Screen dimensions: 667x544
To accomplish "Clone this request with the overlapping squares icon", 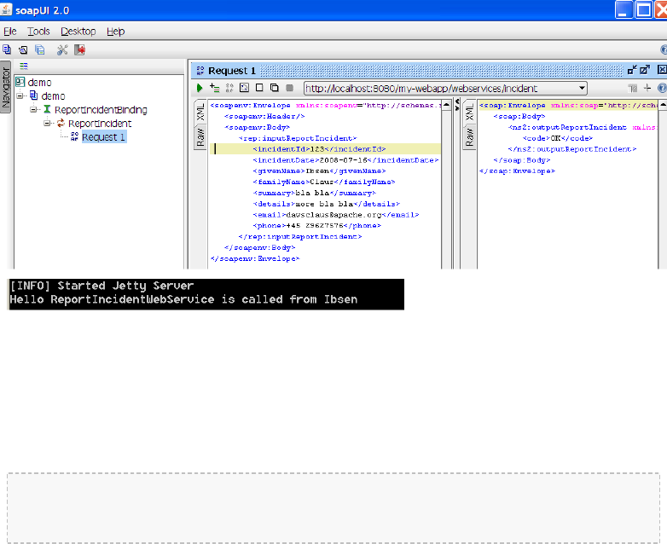I will point(275,88).
